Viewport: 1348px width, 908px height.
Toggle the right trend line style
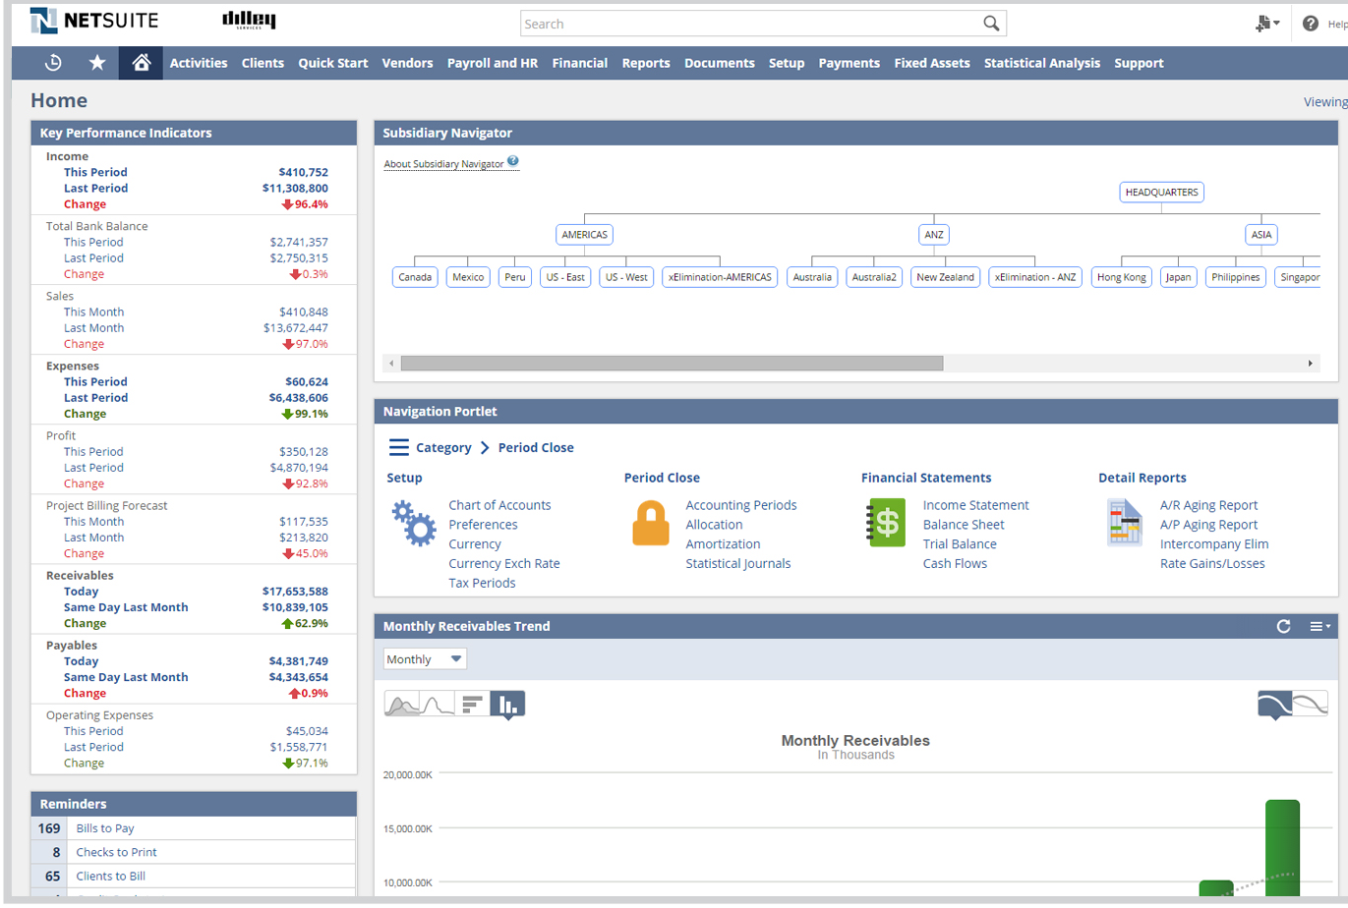point(1311,704)
